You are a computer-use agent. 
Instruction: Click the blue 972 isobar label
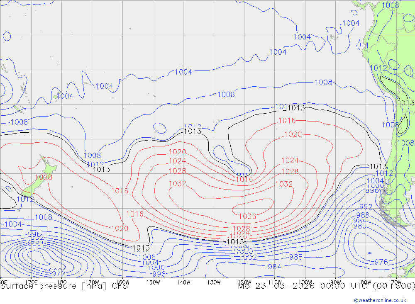point(59,273)
